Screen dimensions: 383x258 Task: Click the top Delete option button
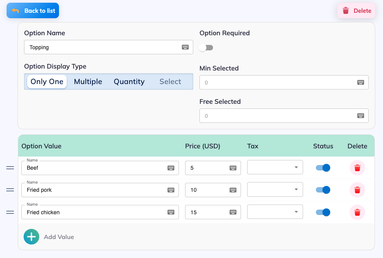click(356, 10)
